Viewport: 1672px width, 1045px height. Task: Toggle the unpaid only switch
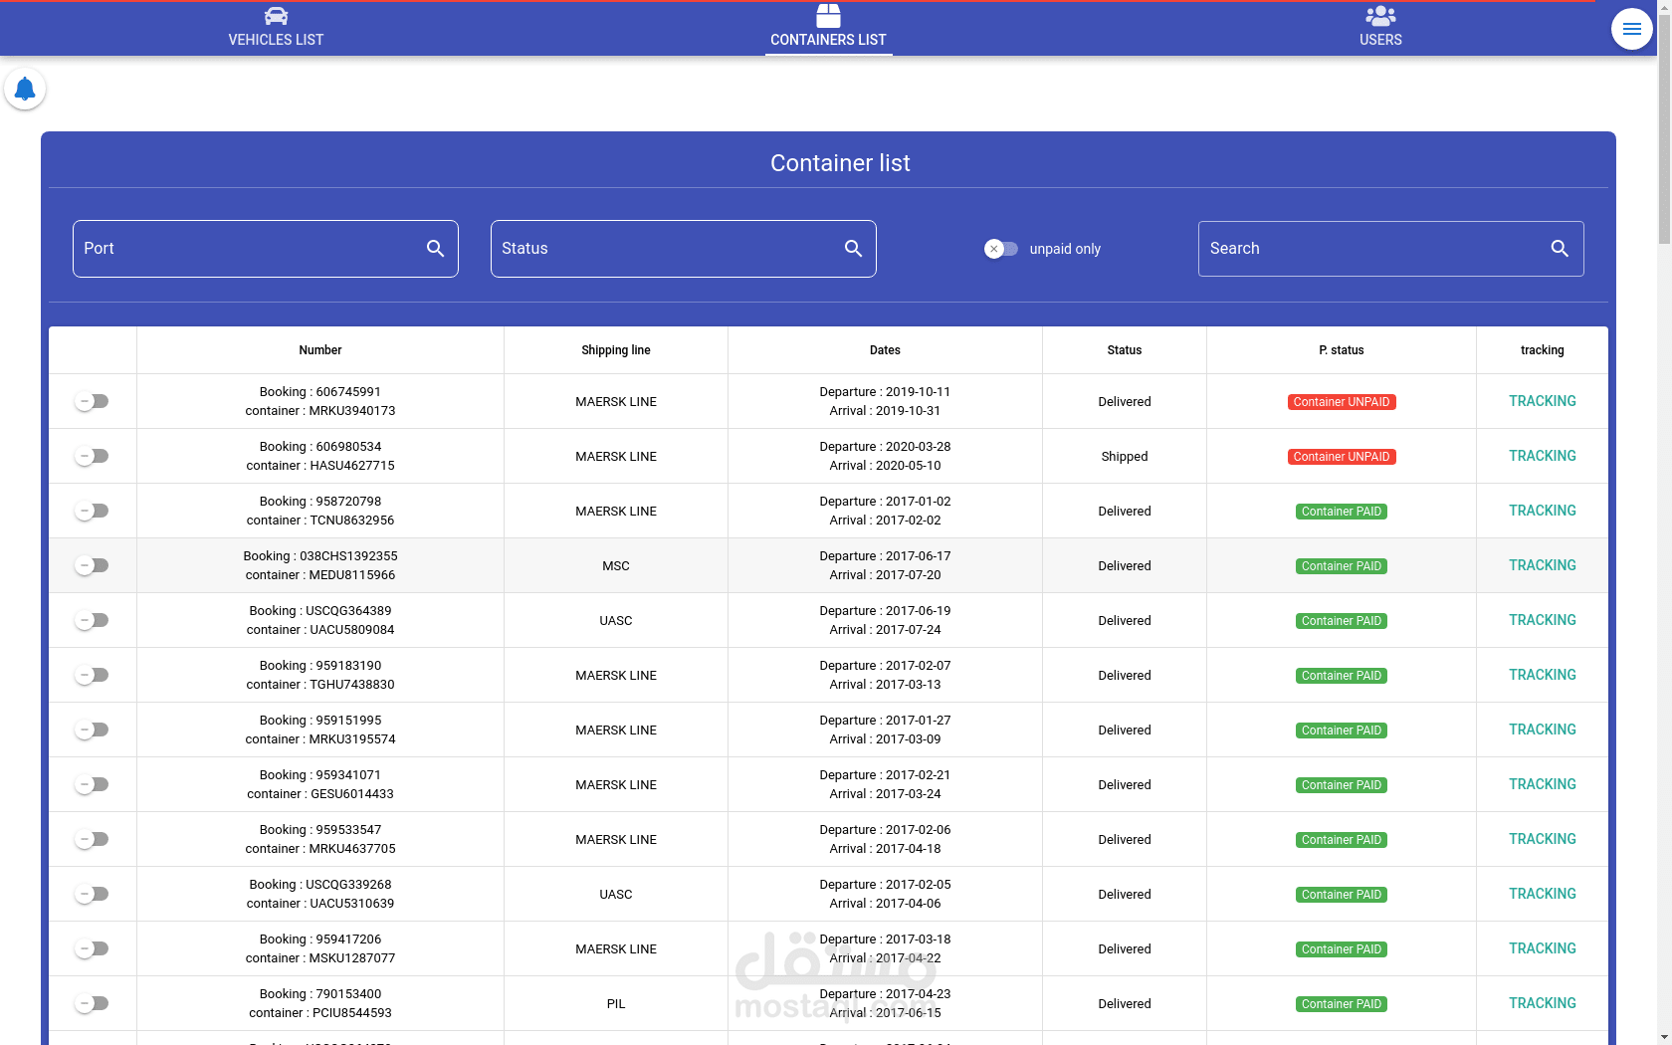pyautogui.click(x=1000, y=249)
